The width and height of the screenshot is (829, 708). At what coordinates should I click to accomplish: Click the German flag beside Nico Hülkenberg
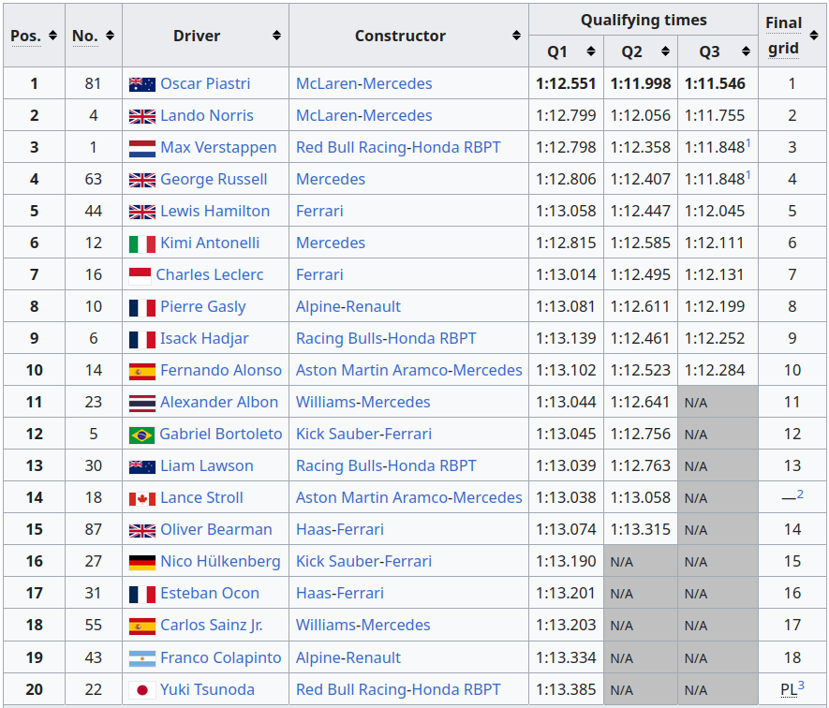142,563
